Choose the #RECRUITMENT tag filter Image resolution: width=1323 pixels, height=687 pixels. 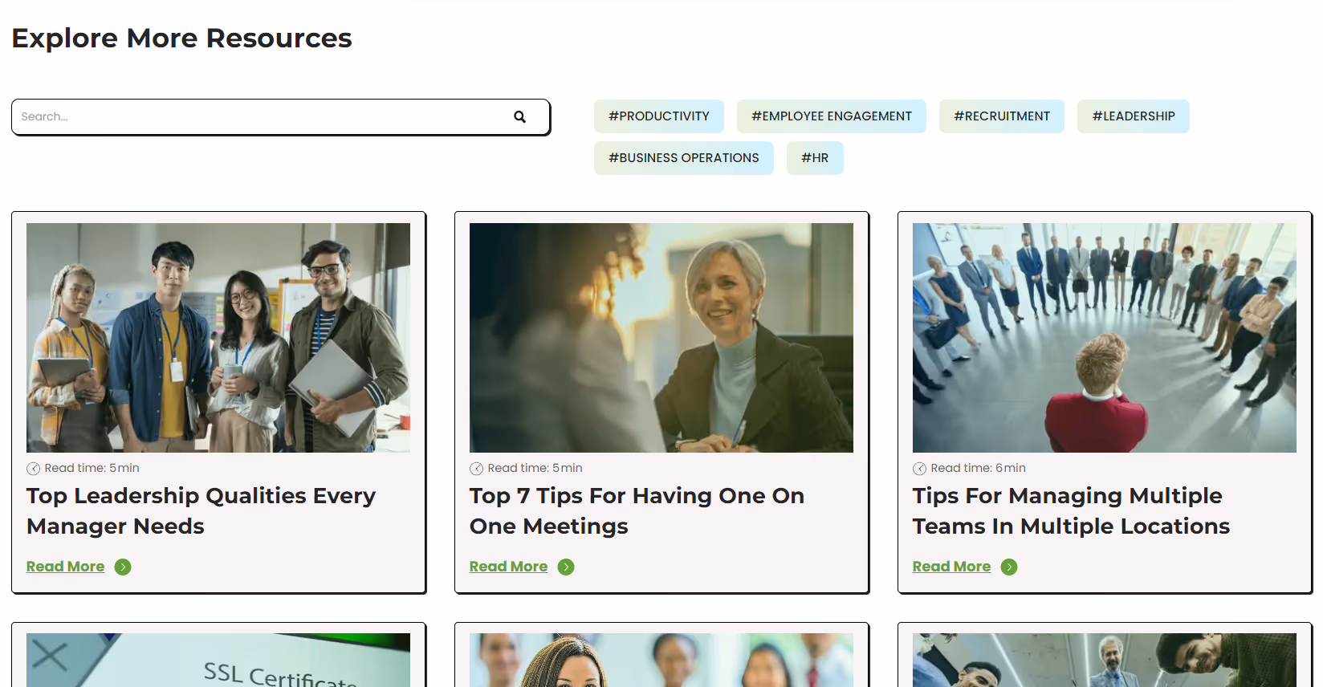[x=1002, y=116]
